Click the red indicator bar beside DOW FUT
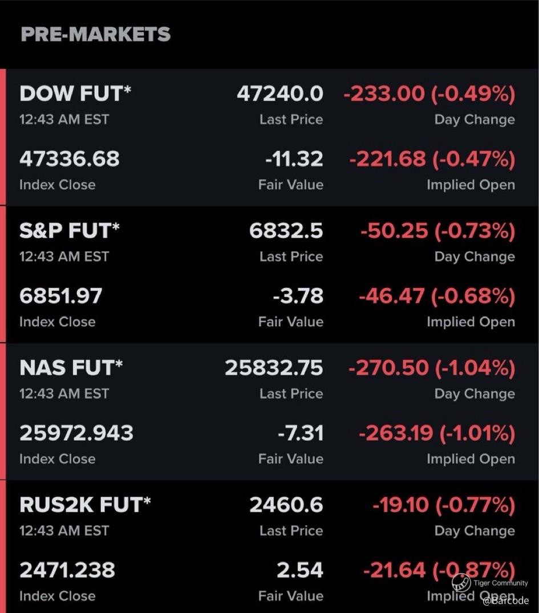Screen dimensions: 539x613 [3, 137]
